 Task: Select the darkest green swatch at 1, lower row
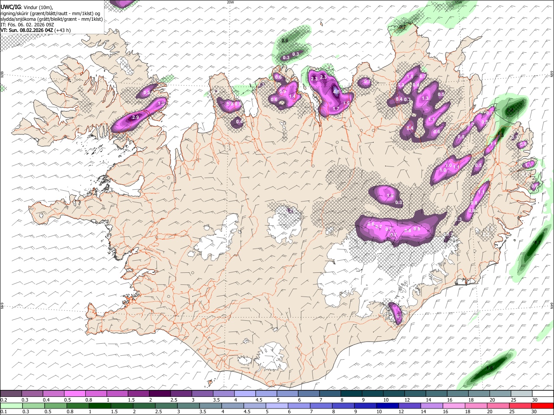100,405
